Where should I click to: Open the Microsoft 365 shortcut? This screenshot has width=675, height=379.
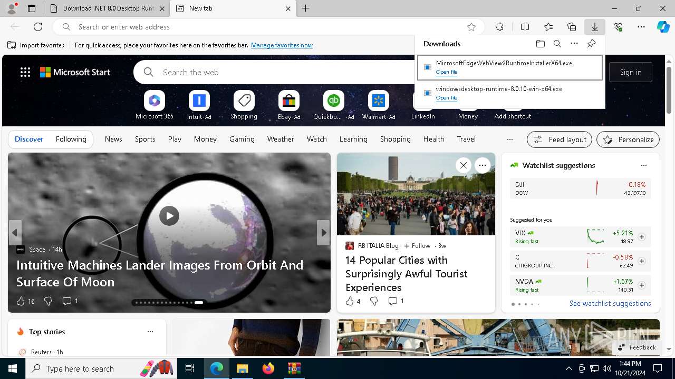154,105
